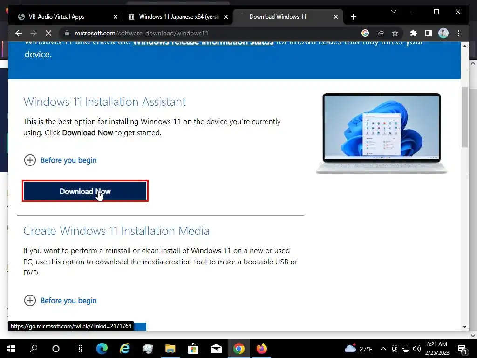Expand Before you begin under Installation Media
477x358 pixels.
pyautogui.click(x=60, y=301)
